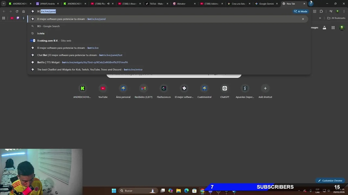Open the Google Labs flask icon
This screenshot has height=195, width=348.
(x=324, y=28)
